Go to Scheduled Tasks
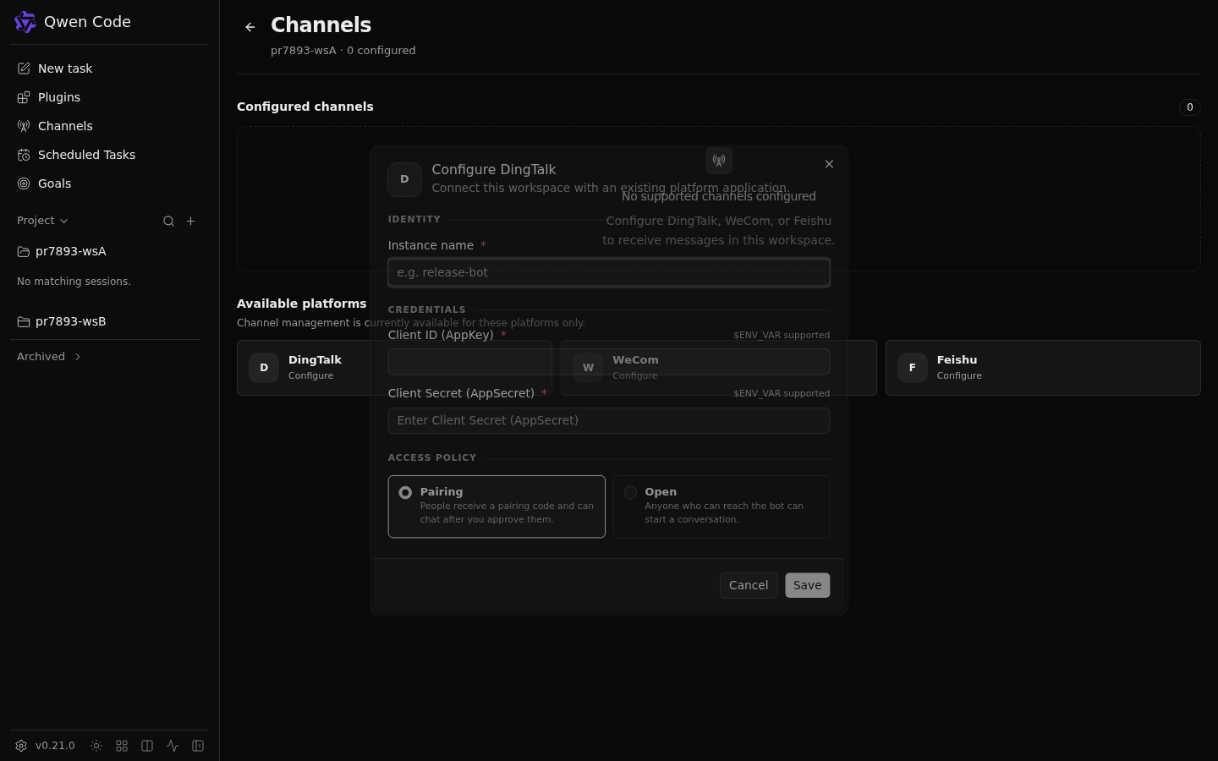 (109, 155)
